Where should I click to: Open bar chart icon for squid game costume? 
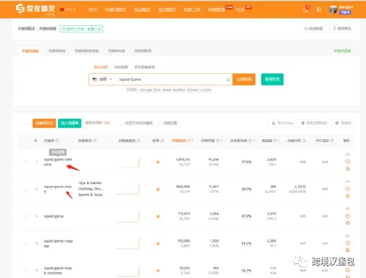click(x=348, y=154)
